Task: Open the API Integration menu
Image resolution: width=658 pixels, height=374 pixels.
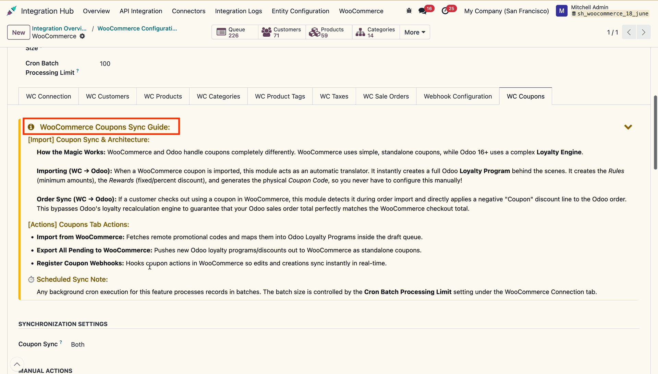Action: click(x=141, y=11)
